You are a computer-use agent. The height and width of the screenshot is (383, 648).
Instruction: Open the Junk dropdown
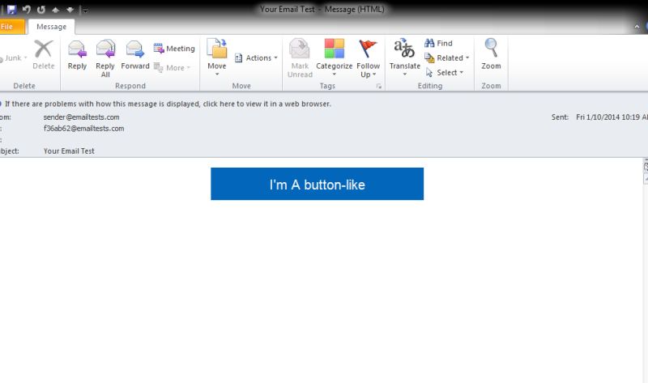[x=15, y=57]
